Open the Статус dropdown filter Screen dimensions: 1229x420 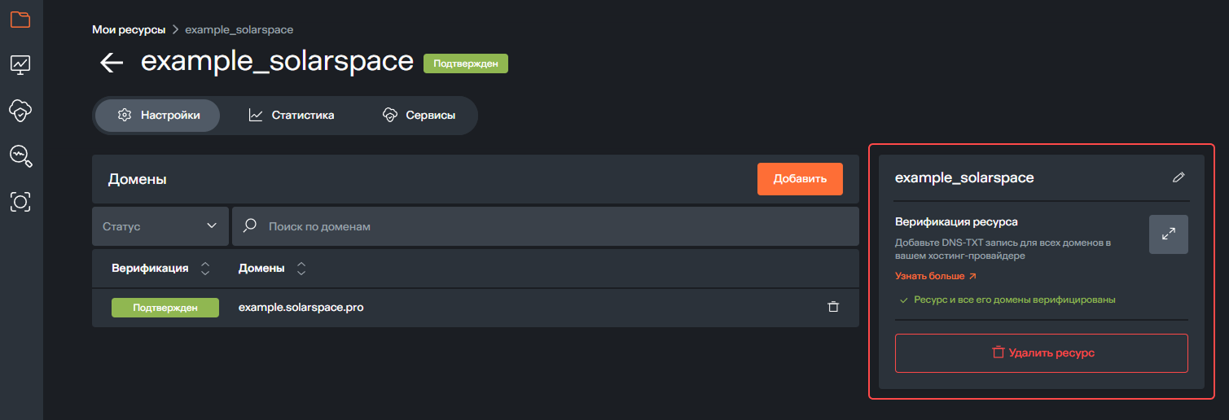[160, 226]
